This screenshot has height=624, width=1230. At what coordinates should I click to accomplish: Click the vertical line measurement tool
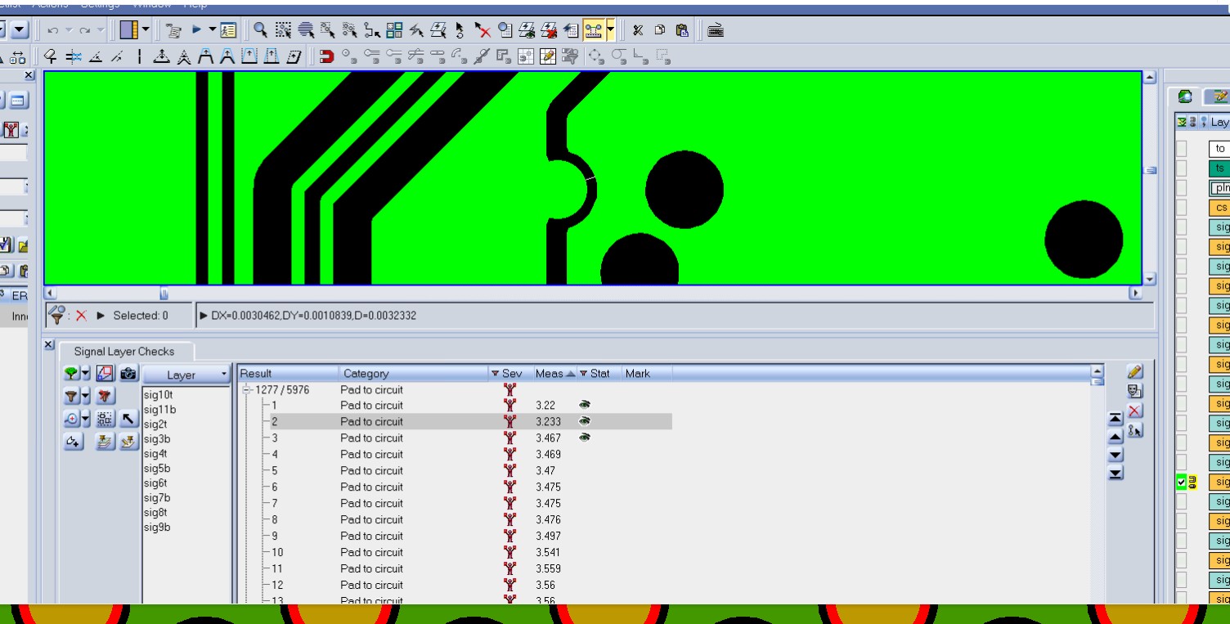[x=140, y=56]
